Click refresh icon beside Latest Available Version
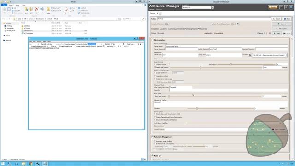295x166 pixels. [238, 24]
